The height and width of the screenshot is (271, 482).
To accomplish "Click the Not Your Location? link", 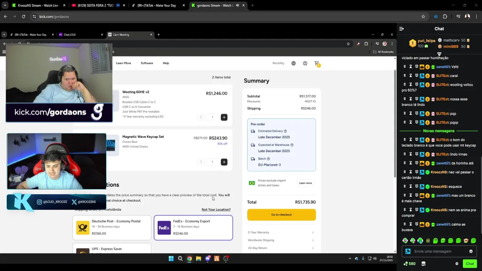I will coord(216,210).
